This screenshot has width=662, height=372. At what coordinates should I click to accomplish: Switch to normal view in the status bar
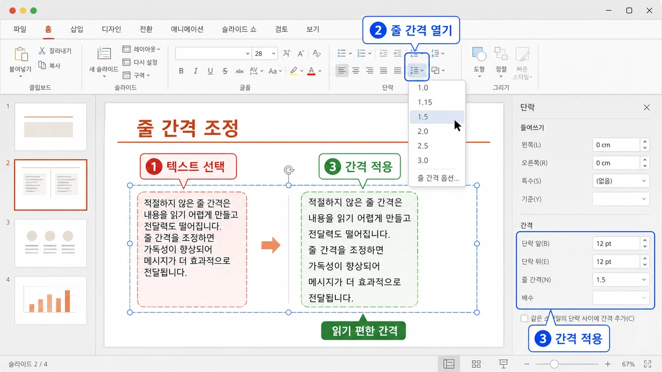coord(449,364)
